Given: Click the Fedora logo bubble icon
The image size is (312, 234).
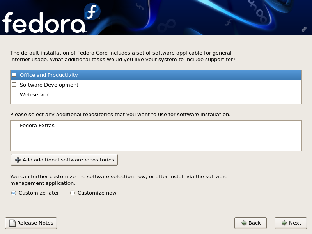Looking at the screenshot, I should pos(92,11).
